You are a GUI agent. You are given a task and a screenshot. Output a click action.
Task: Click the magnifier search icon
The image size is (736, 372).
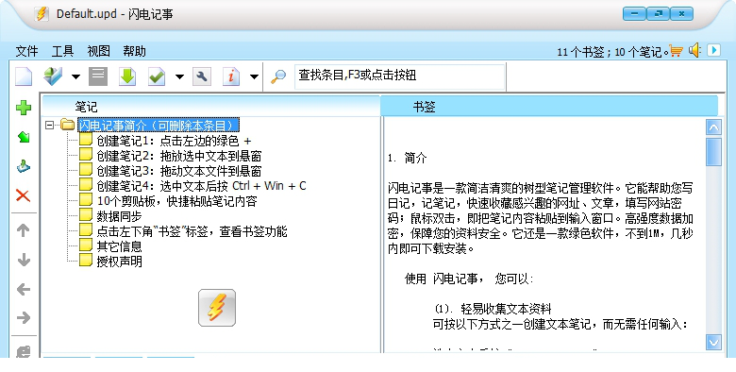278,76
